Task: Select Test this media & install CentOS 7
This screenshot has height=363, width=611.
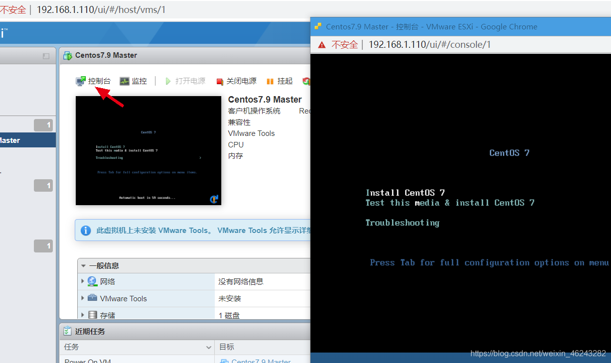Action: click(x=450, y=203)
